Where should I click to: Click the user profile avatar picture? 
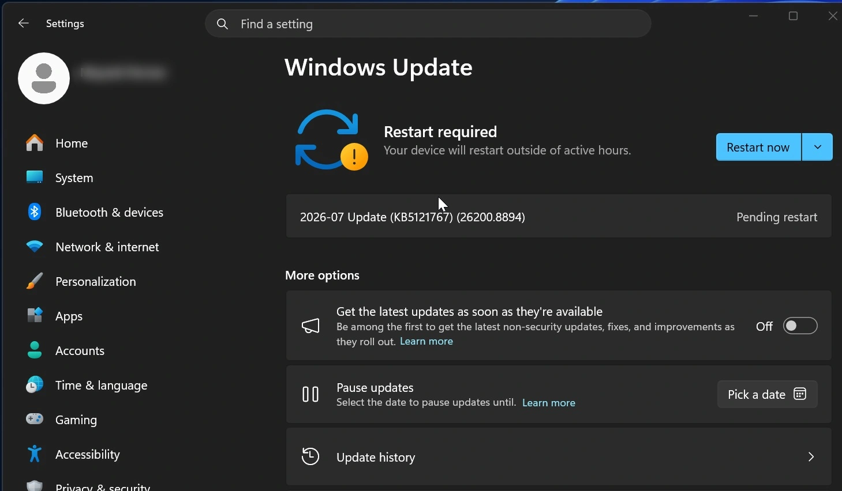click(x=44, y=78)
